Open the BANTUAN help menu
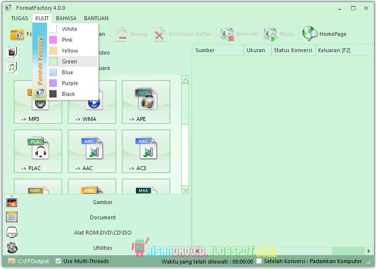Screen dimensions: 376x269 coord(96,18)
